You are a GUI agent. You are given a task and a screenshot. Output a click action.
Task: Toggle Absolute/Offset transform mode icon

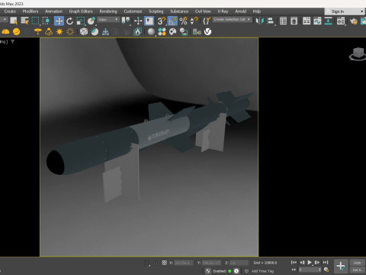tap(164, 263)
